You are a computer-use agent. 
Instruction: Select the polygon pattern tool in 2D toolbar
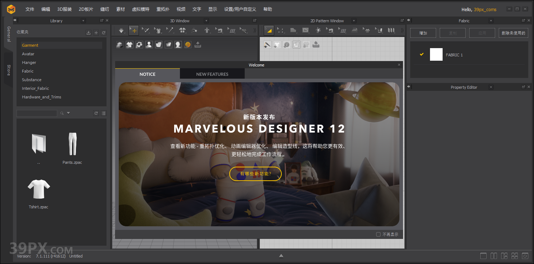tap(293, 31)
